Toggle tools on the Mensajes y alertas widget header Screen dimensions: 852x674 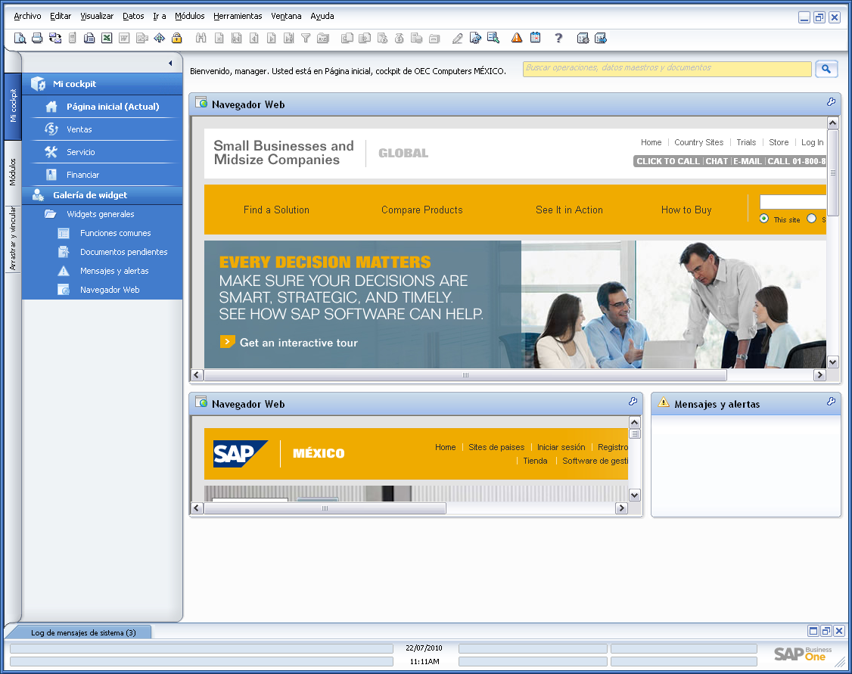point(831,404)
